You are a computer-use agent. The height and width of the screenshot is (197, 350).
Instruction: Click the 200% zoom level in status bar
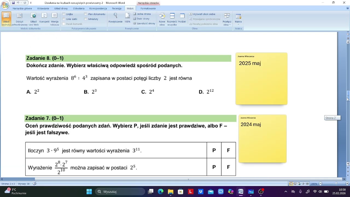click(x=314, y=184)
